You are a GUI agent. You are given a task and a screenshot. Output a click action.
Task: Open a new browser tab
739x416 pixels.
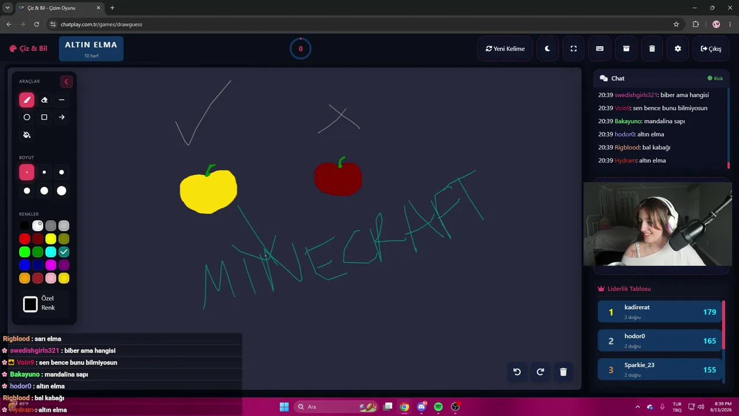pyautogui.click(x=112, y=8)
